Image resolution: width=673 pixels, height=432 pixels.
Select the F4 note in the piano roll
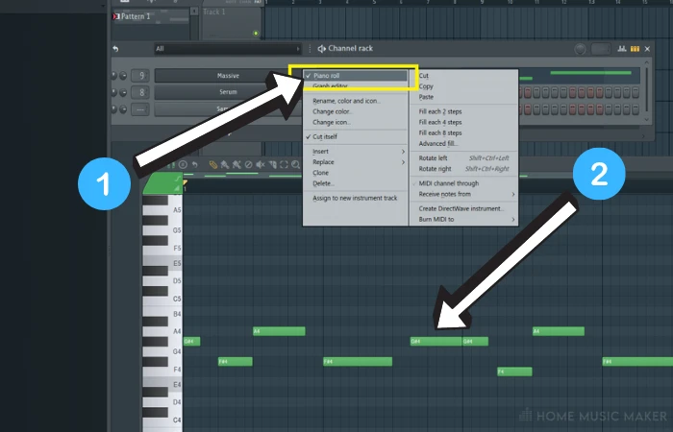[x=514, y=372]
